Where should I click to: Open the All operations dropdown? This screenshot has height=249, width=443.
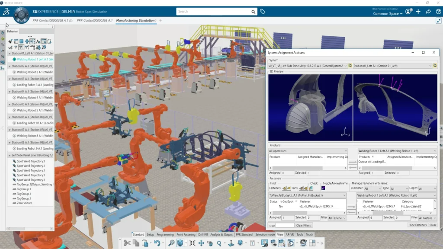click(x=308, y=151)
